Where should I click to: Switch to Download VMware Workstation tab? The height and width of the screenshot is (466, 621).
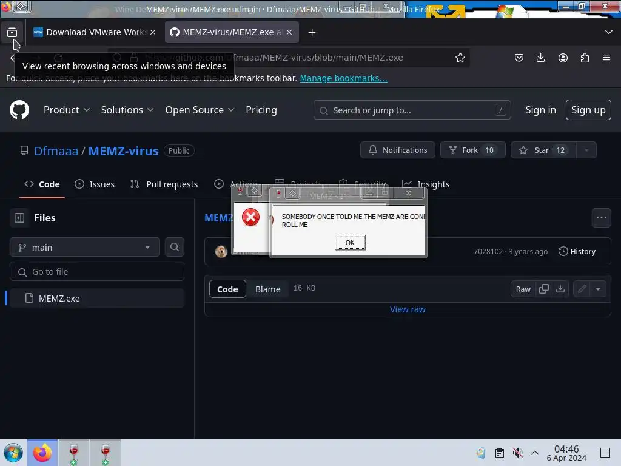(90, 32)
